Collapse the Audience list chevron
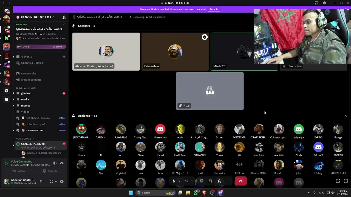The image size is (351, 197). 346,116
